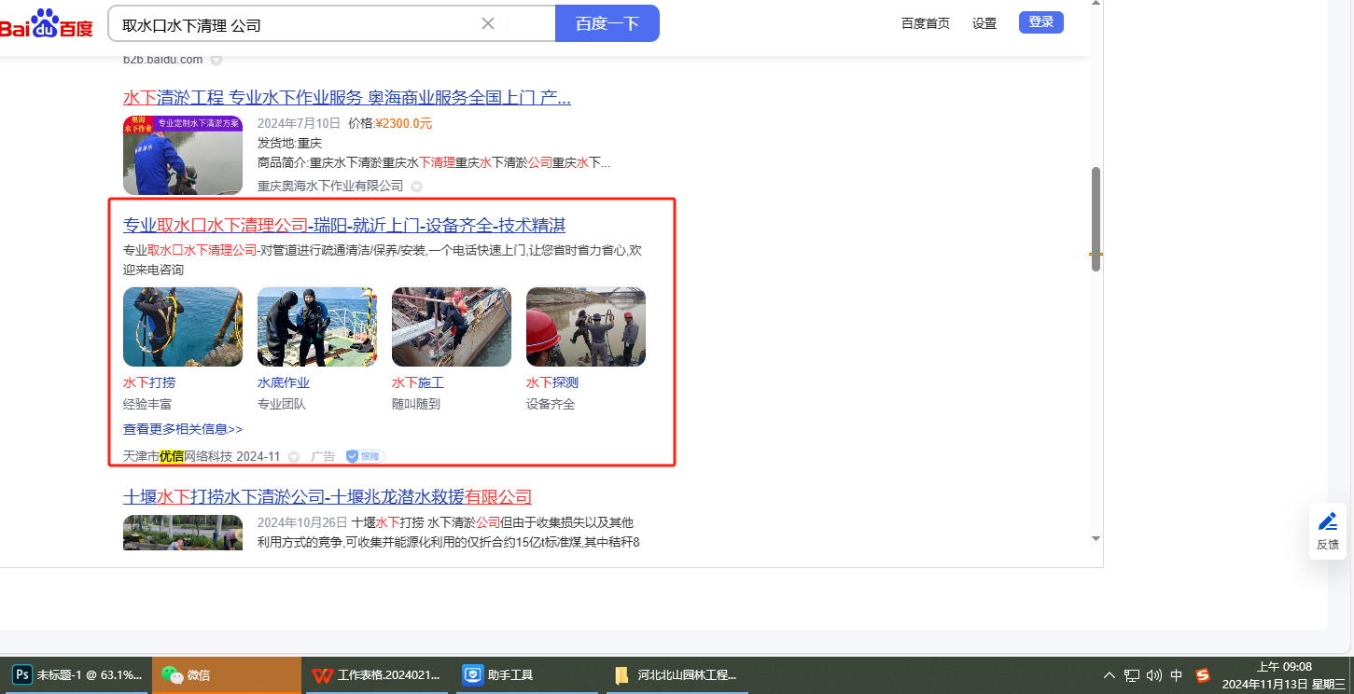Click the 专业团队 caption
Screen dimensions: 1354x694
tap(282, 405)
